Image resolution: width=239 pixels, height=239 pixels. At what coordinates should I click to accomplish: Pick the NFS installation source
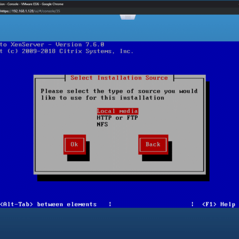(102, 124)
